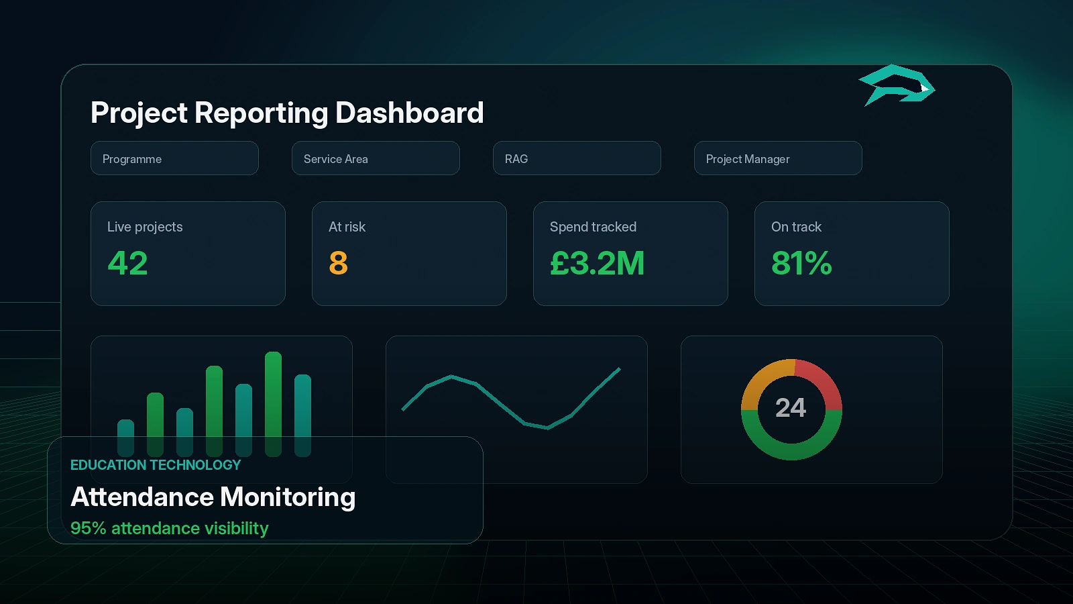This screenshot has width=1073, height=604.
Task: Click the 81% on-track value
Action: [x=801, y=263]
